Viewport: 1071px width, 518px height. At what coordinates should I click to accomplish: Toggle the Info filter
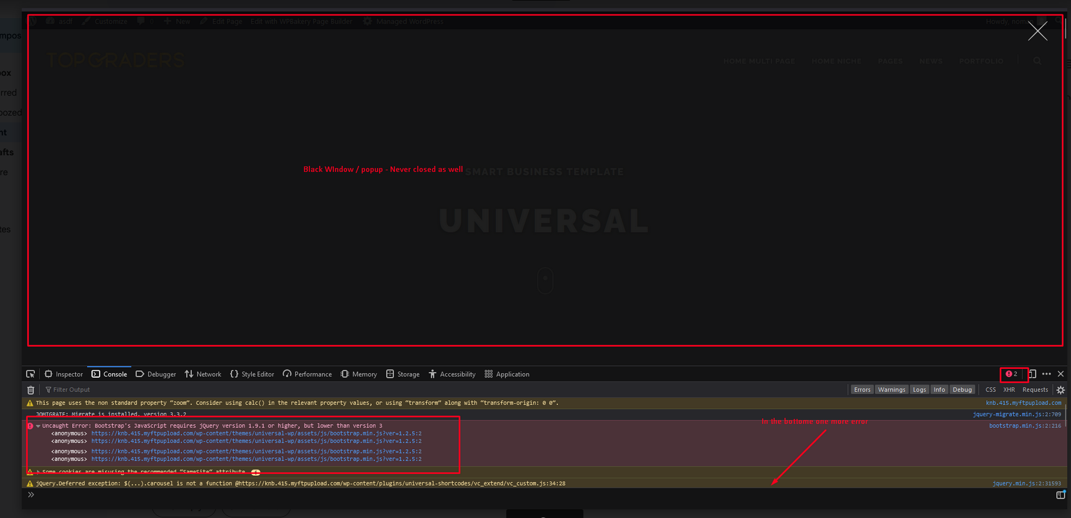tap(939, 390)
